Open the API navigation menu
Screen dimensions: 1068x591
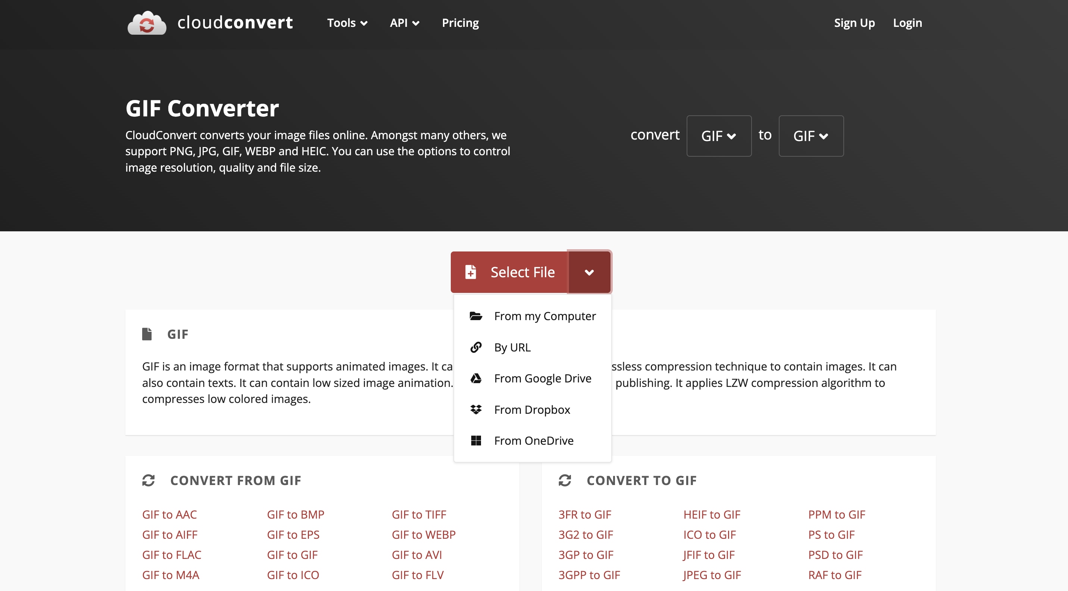pos(404,23)
